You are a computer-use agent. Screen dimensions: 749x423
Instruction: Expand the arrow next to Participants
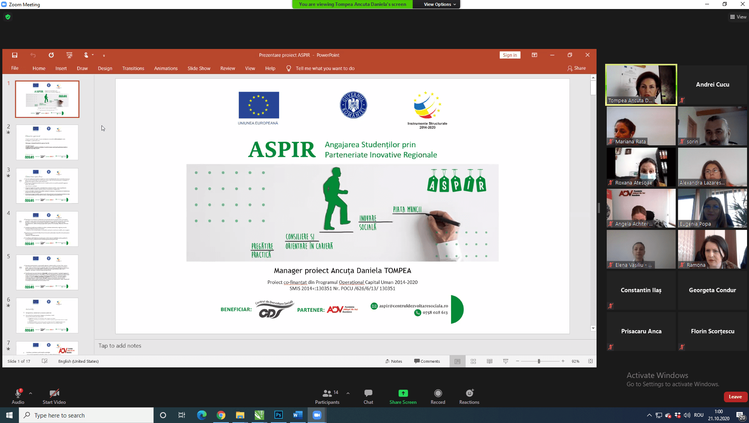point(348,393)
